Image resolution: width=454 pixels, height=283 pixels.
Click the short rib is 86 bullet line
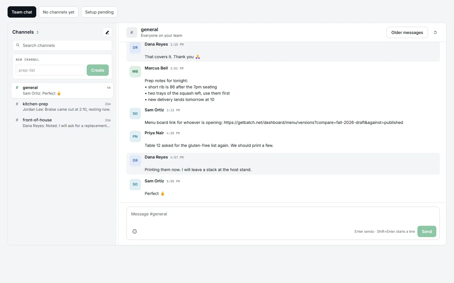coord(181,87)
